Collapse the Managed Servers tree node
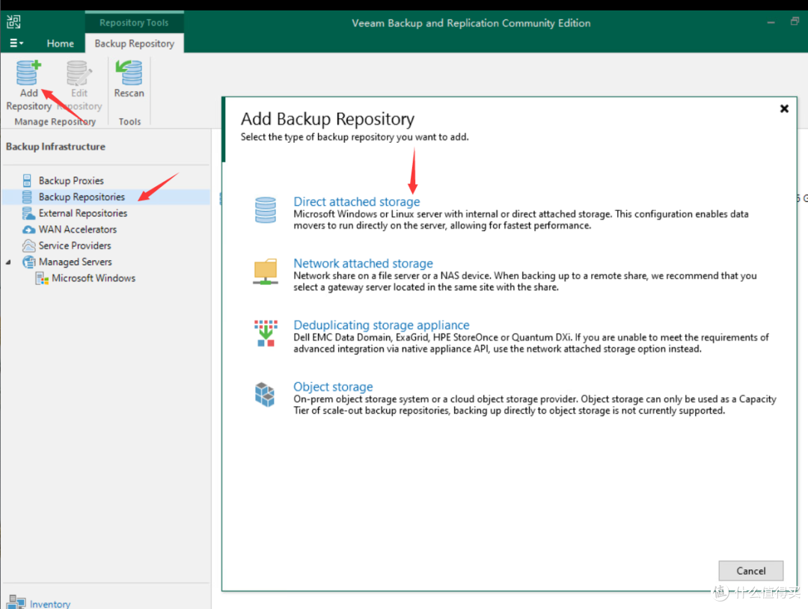 [x=8, y=263]
